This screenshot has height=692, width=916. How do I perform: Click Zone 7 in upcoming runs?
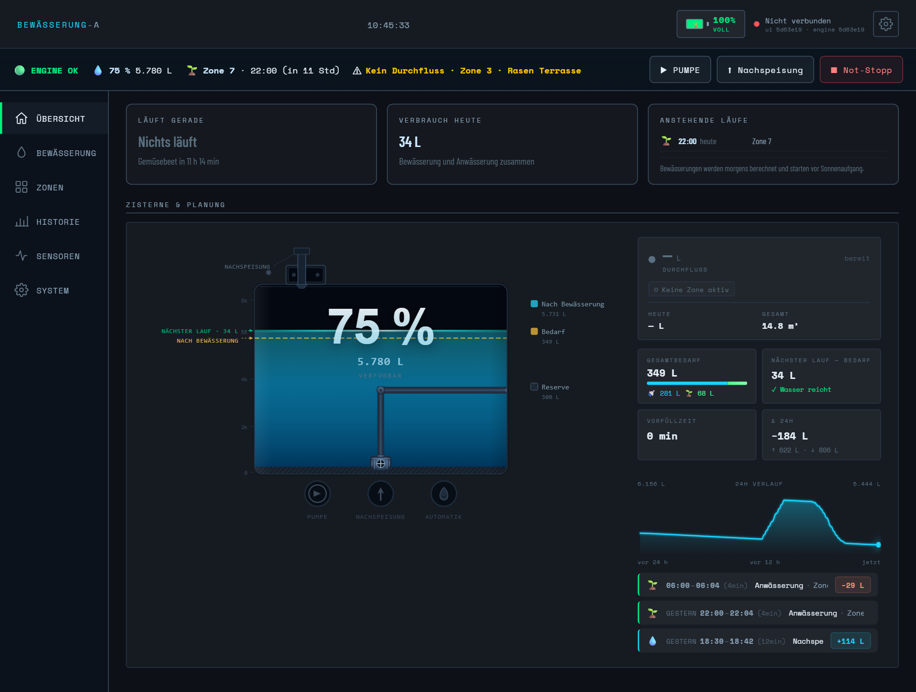[x=761, y=141]
